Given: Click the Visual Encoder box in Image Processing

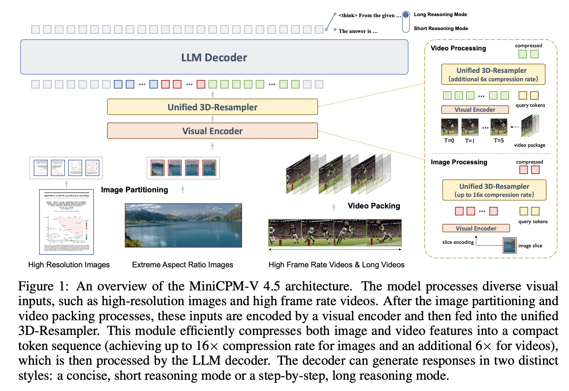Looking at the screenshot, I should click(x=476, y=228).
